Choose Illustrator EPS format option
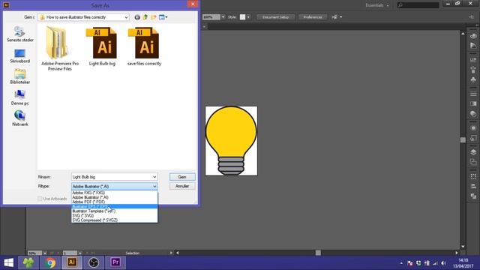This screenshot has height=270, width=480. click(x=115, y=206)
